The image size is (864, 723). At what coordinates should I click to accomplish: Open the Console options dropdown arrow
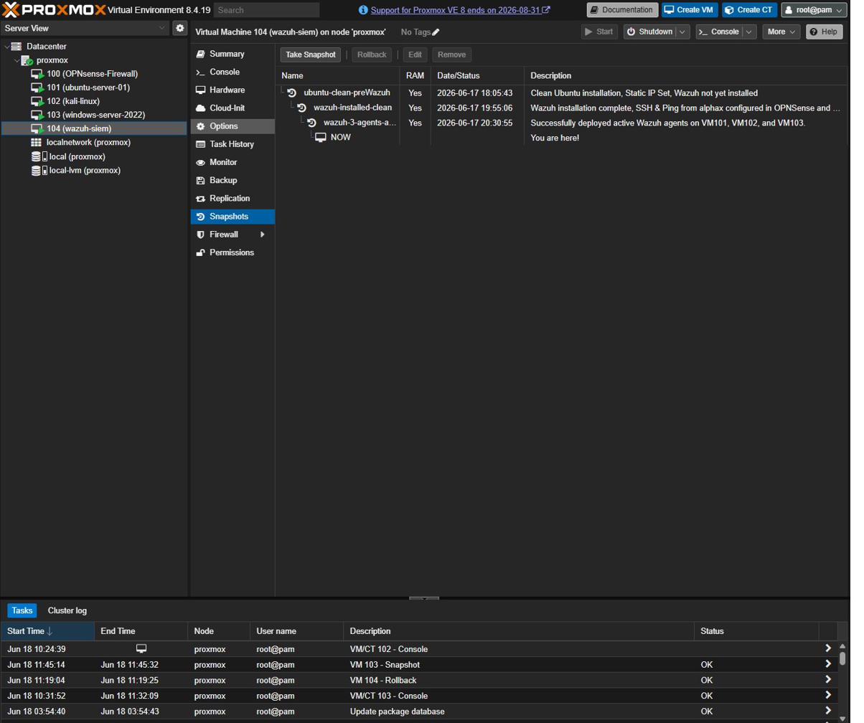pos(749,32)
